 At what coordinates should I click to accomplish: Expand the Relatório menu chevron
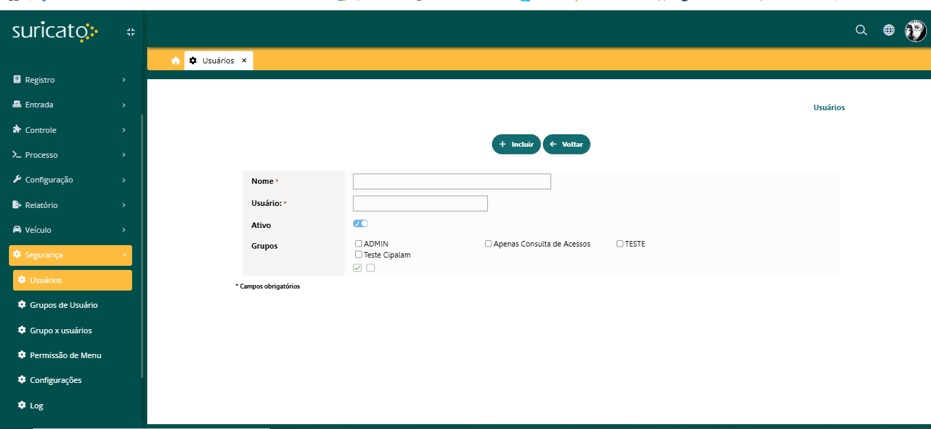[x=124, y=205]
